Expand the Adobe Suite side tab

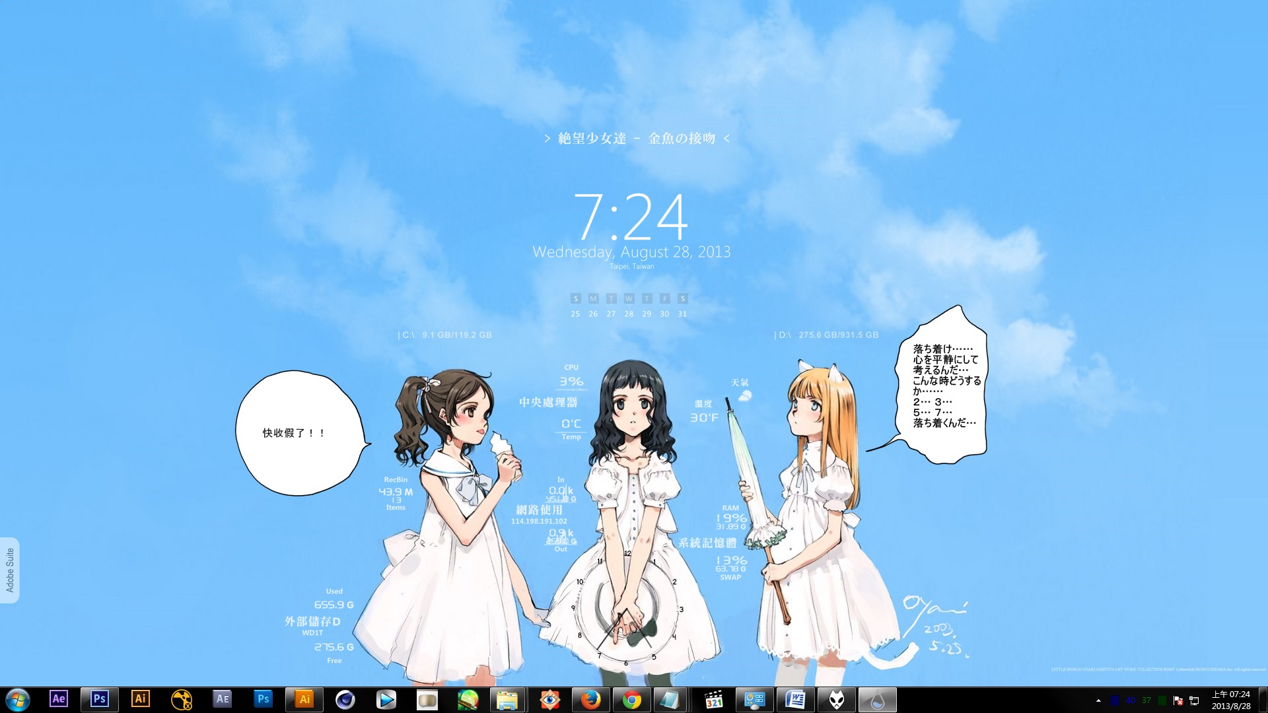pos(10,570)
